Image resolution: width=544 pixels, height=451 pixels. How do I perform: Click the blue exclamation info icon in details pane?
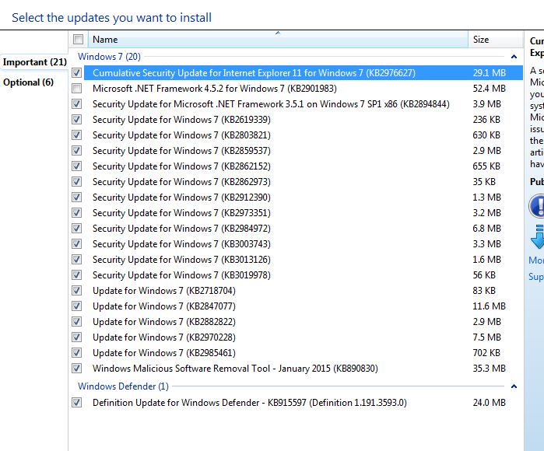tap(536, 206)
